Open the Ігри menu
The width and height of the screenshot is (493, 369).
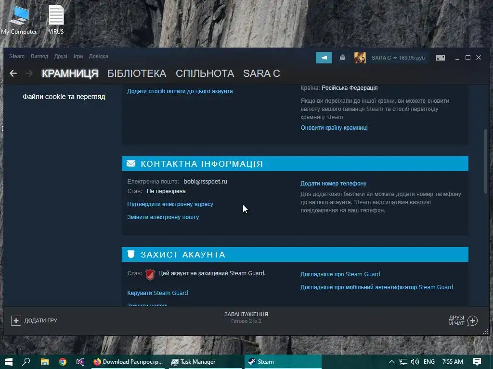tap(78, 57)
